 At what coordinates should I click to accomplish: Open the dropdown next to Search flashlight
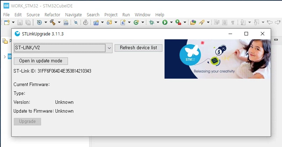click(208, 22)
